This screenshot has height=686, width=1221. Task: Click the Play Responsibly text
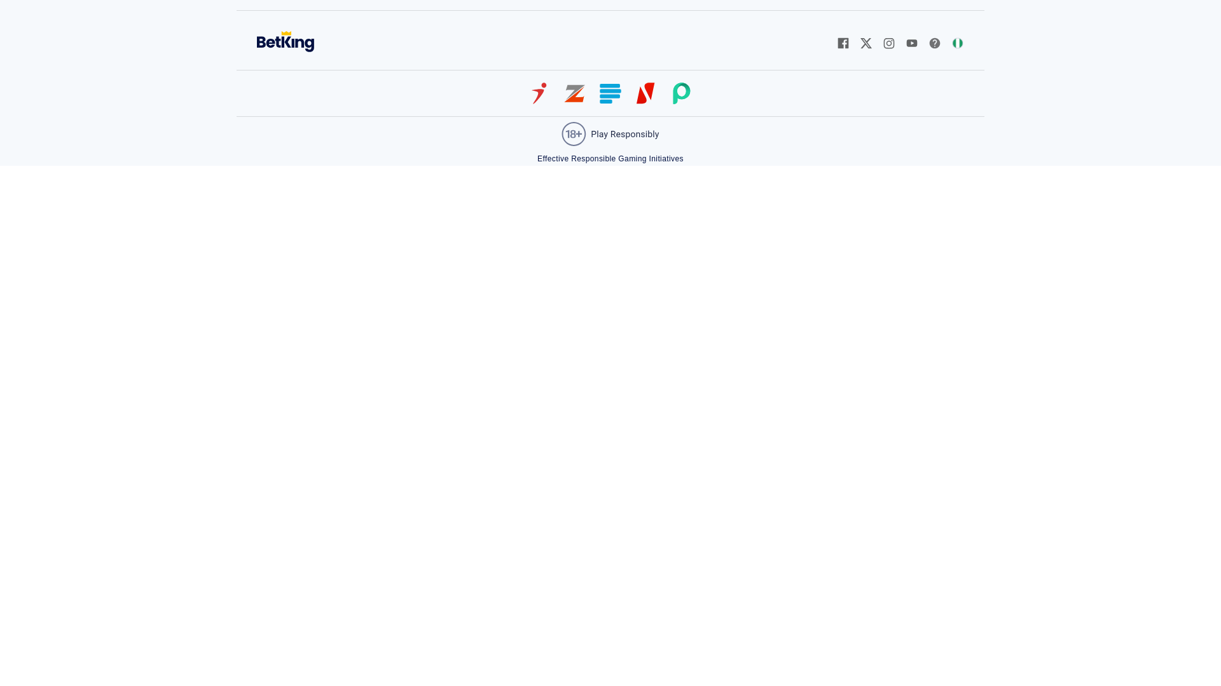click(624, 134)
